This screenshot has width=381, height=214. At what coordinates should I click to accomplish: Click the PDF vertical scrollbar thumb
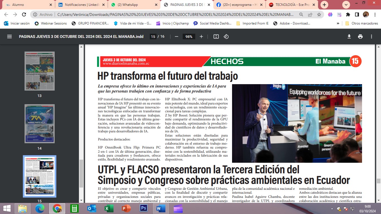(378, 181)
